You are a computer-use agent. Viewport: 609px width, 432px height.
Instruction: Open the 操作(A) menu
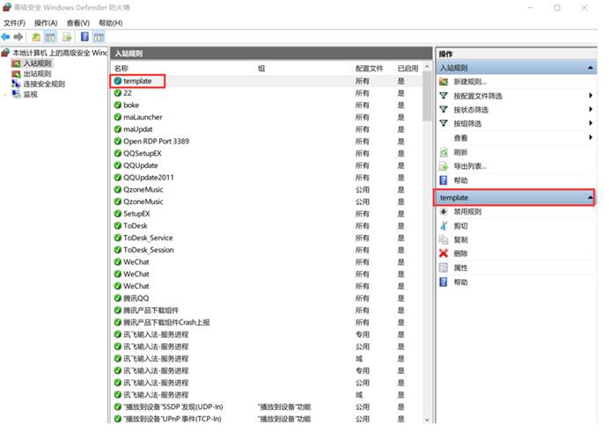[x=46, y=23]
